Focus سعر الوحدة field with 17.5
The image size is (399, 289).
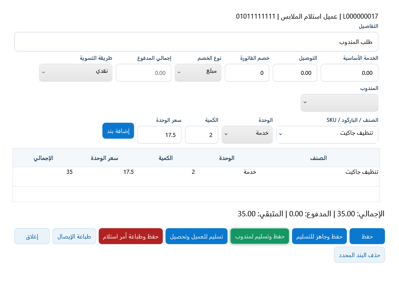pyautogui.click(x=159, y=135)
